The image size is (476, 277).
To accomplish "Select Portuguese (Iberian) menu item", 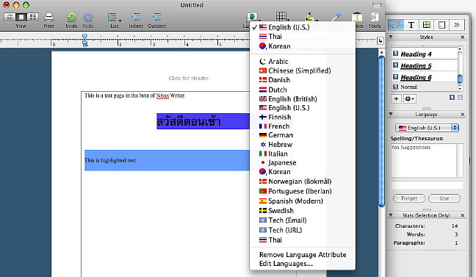I will (303, 191).
